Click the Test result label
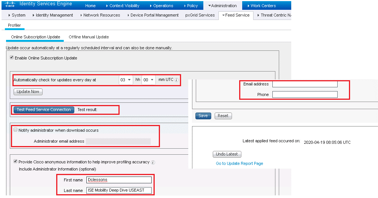Screen dimensions: 378x198 tap(87, 110)
